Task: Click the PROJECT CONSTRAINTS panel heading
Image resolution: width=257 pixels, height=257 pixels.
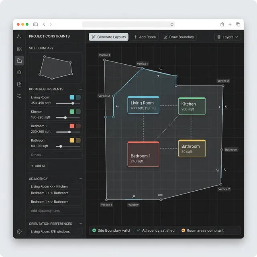Action: click(x=49, y=36)
